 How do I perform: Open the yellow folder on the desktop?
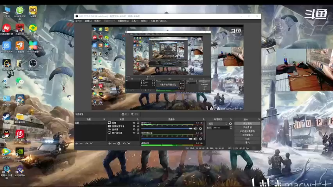[x=20, y=118]
